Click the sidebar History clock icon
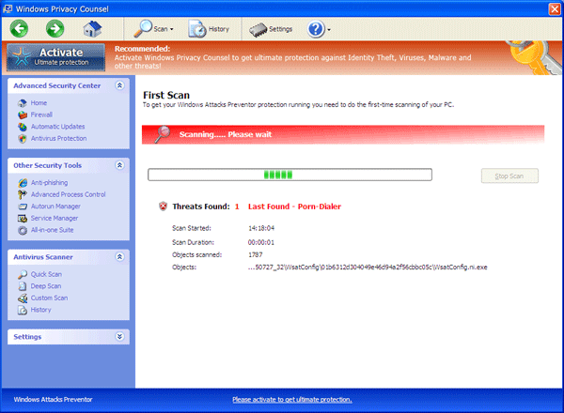 pyautogui.click(x=23, y=310)
